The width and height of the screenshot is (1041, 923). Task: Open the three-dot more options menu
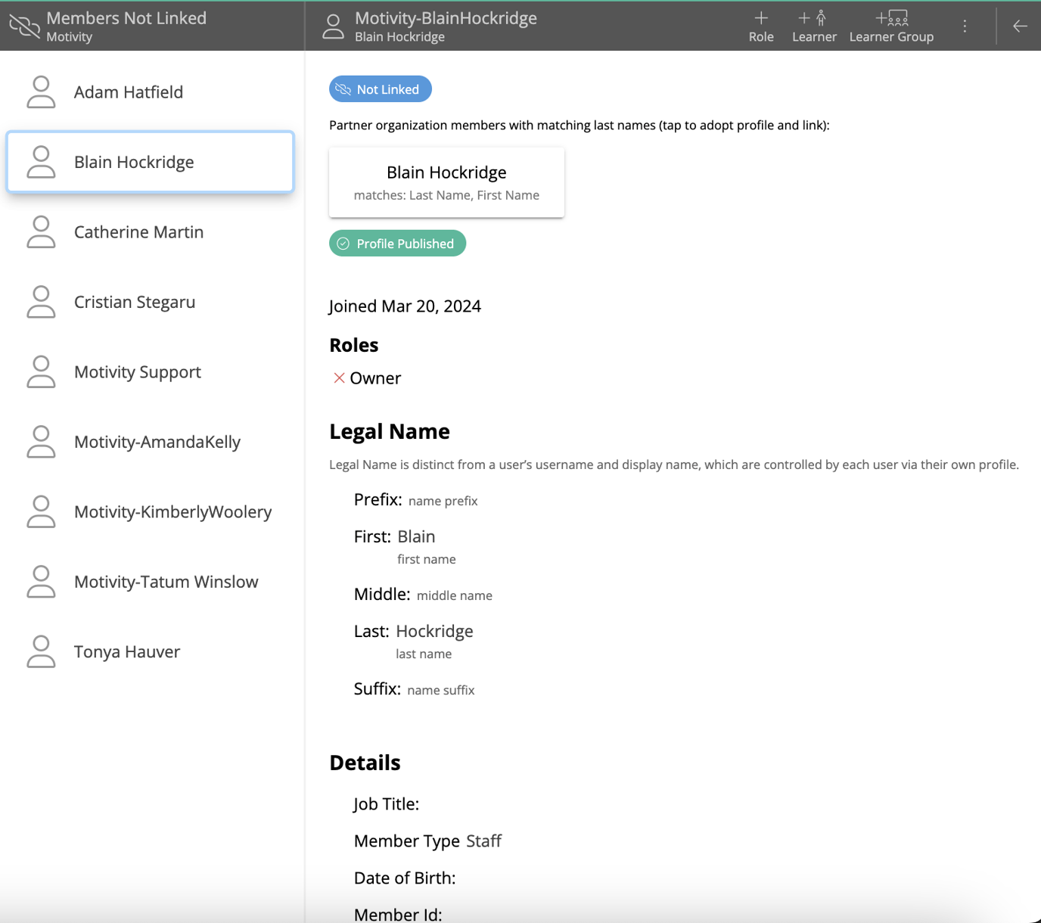[x=965, y=26]
